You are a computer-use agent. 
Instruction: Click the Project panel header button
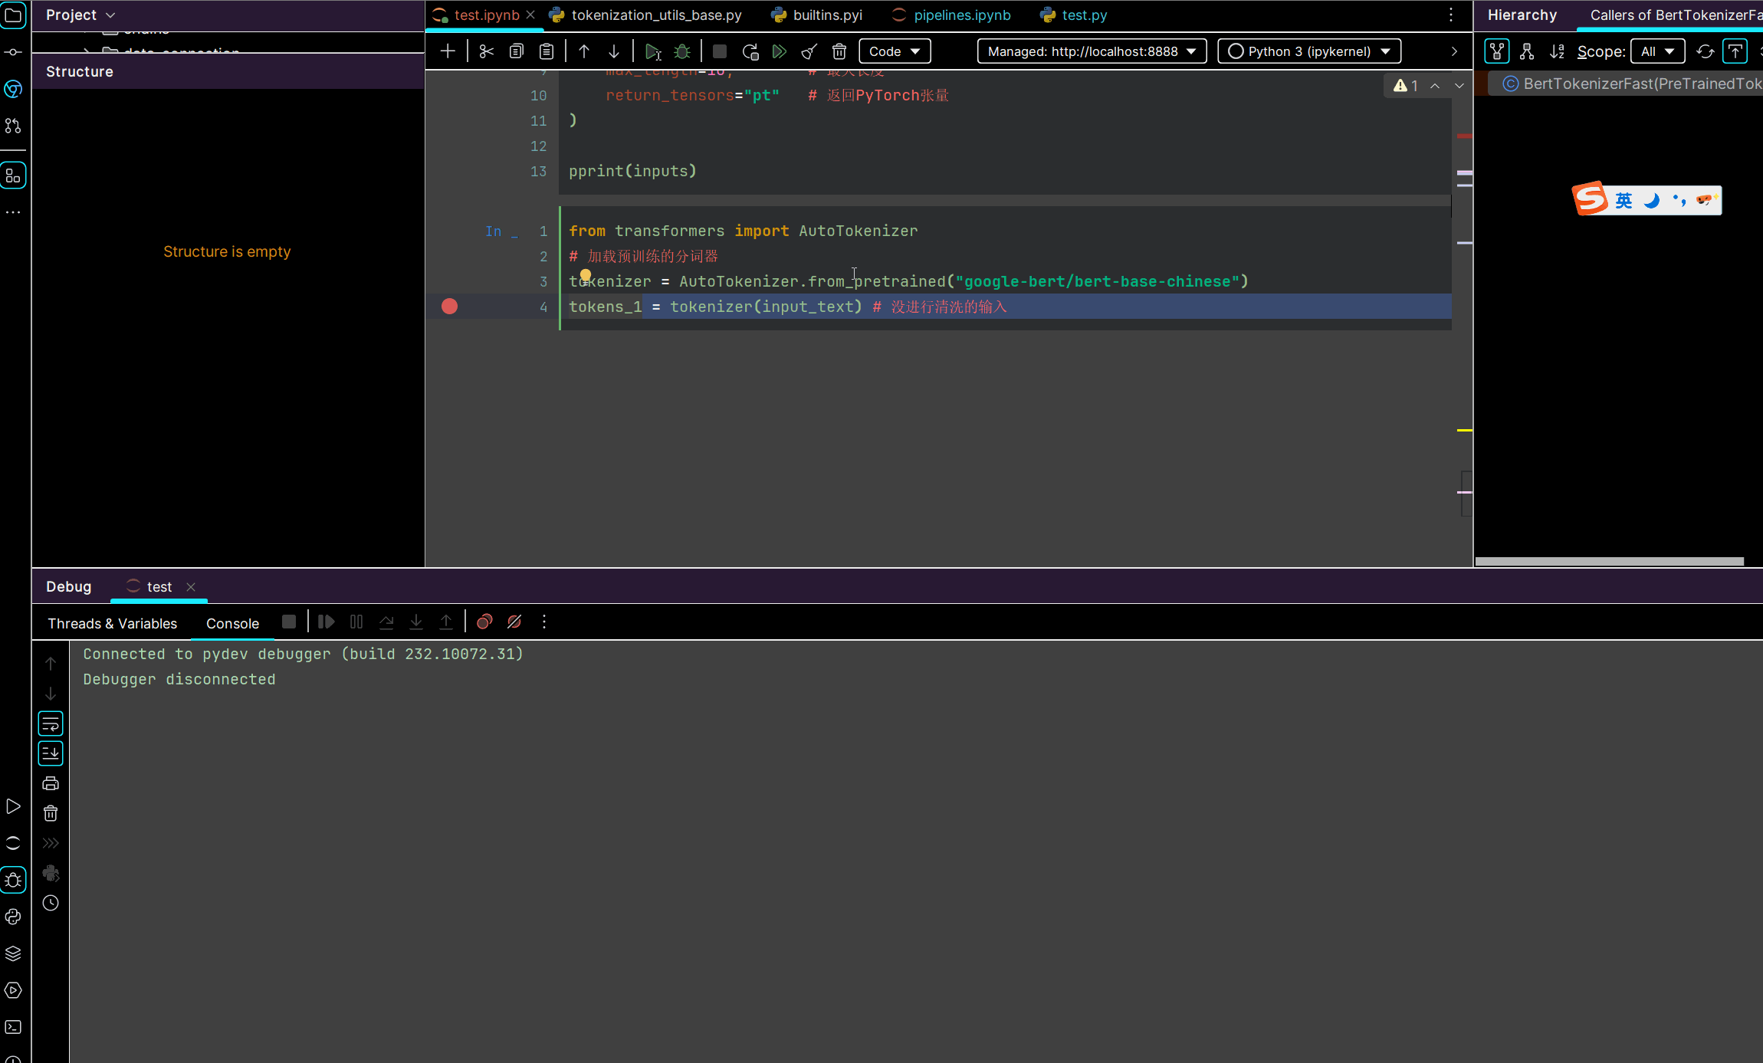pos(80,15)
